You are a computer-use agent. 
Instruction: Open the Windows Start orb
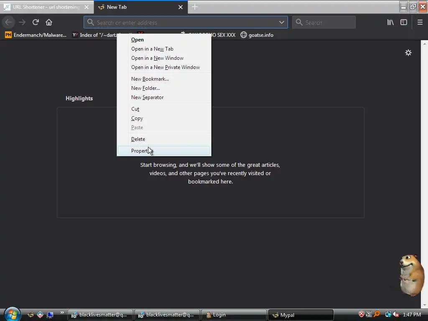point(12,314)
